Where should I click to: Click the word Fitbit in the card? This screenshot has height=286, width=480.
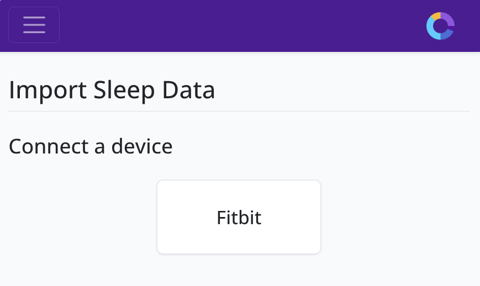pos(239,218)
